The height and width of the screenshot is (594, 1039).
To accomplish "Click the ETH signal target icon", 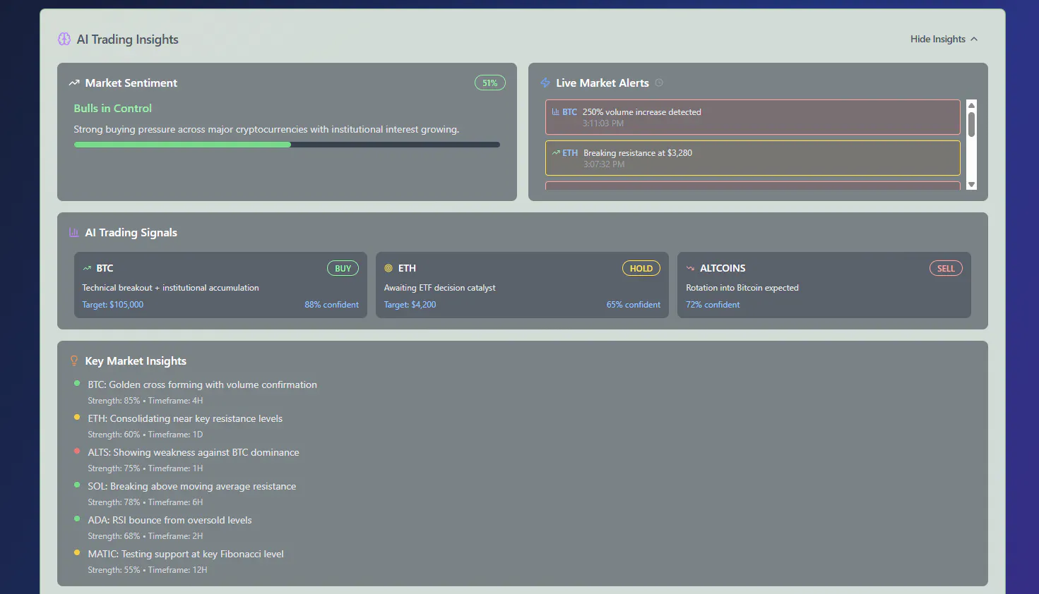I will tap(388, 268).
